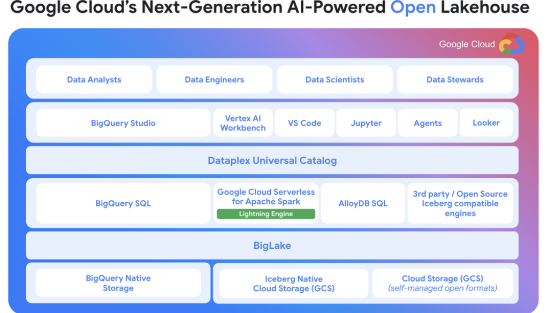Click the BigLake layer bar

click(272, 246)
